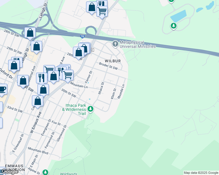
Task: Click the park tree icon below the blue pond
Action: [174, 26]
